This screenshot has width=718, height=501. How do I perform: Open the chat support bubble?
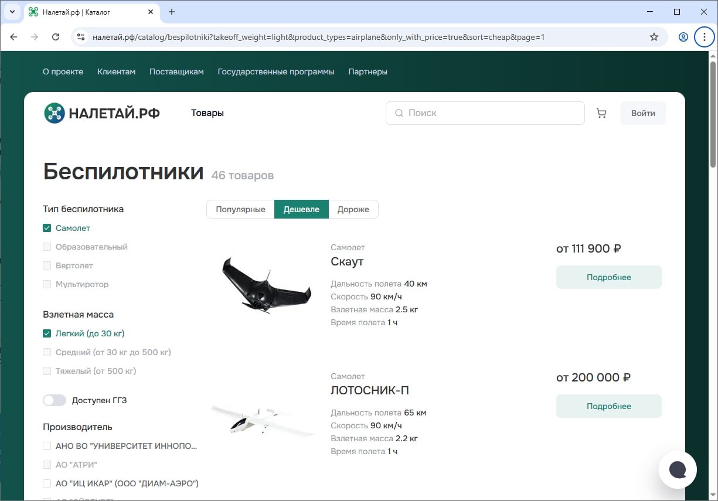678,469
